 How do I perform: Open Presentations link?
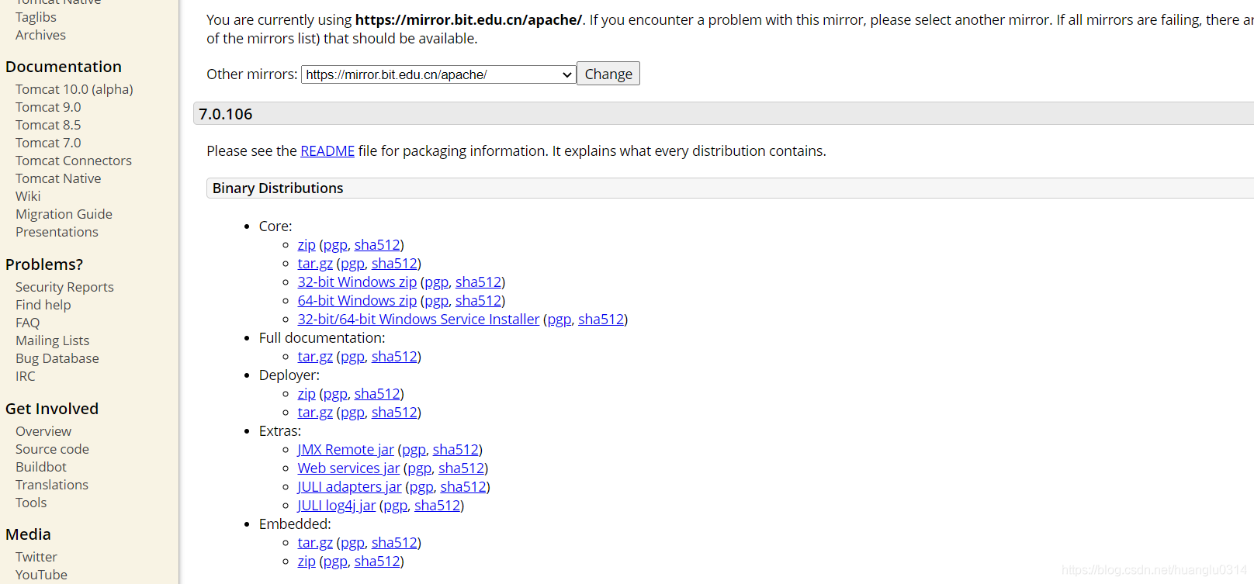pyautogui.click(x=57, y=232)
